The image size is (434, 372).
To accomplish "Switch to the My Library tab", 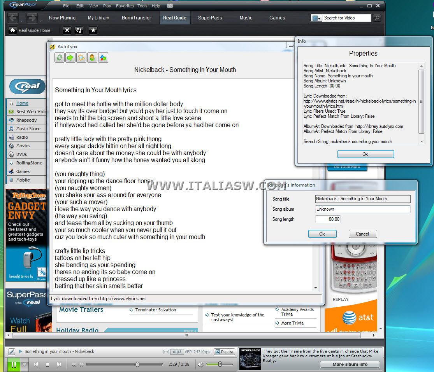I will 98,18.
